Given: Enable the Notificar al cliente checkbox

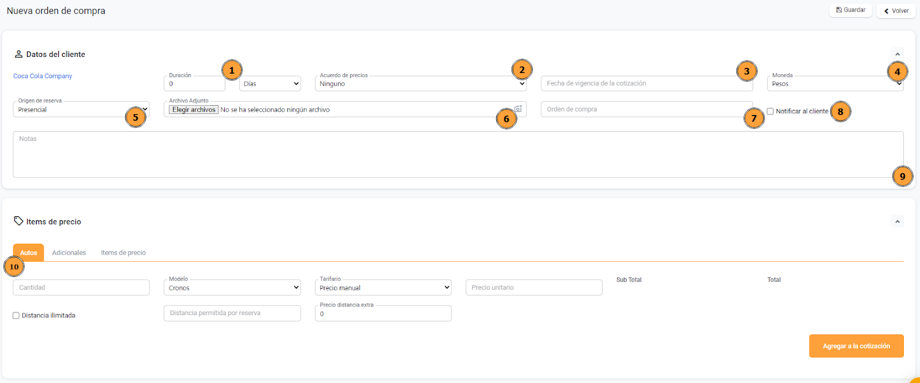Looking at the screenshot, I should coord(770,112).
